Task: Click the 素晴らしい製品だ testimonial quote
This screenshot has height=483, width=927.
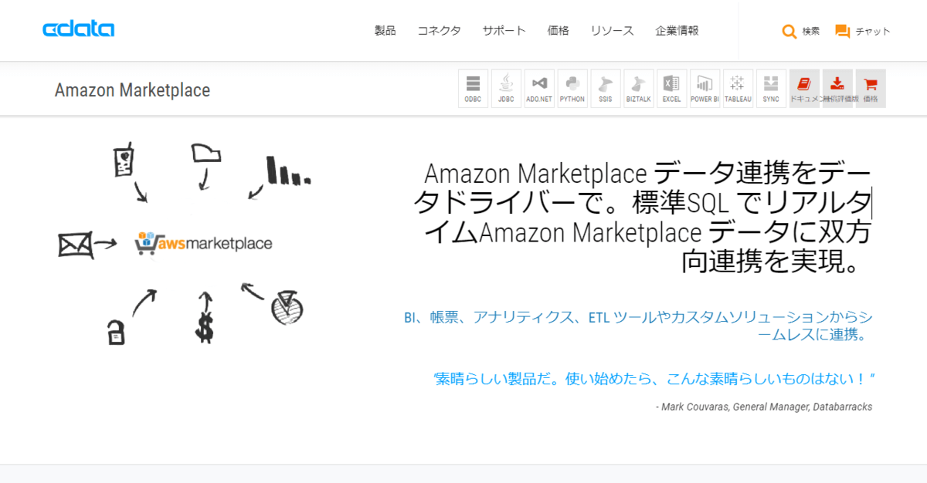Action: (x=655, y=379)
